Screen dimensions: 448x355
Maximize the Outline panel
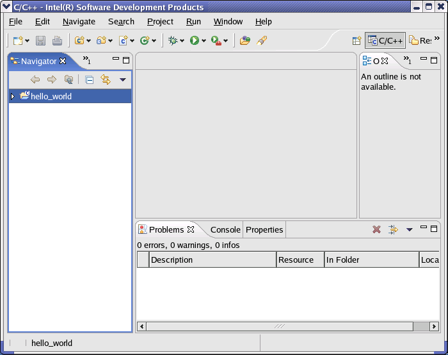coord(434,60)
